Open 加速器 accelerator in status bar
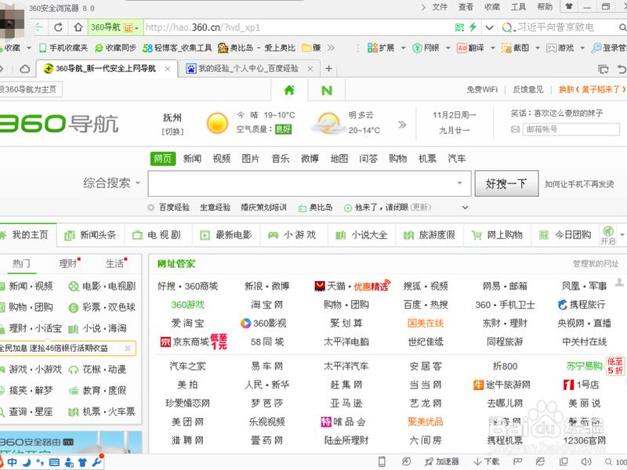This screenshot has width=627, height=470. tap(442, 461)
